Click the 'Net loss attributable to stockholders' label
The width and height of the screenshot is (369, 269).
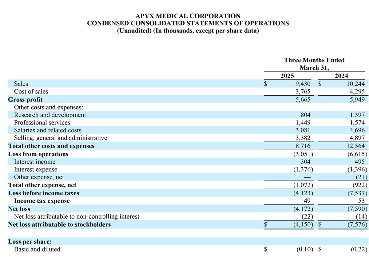pyautogui.click(x=59, y=224)
